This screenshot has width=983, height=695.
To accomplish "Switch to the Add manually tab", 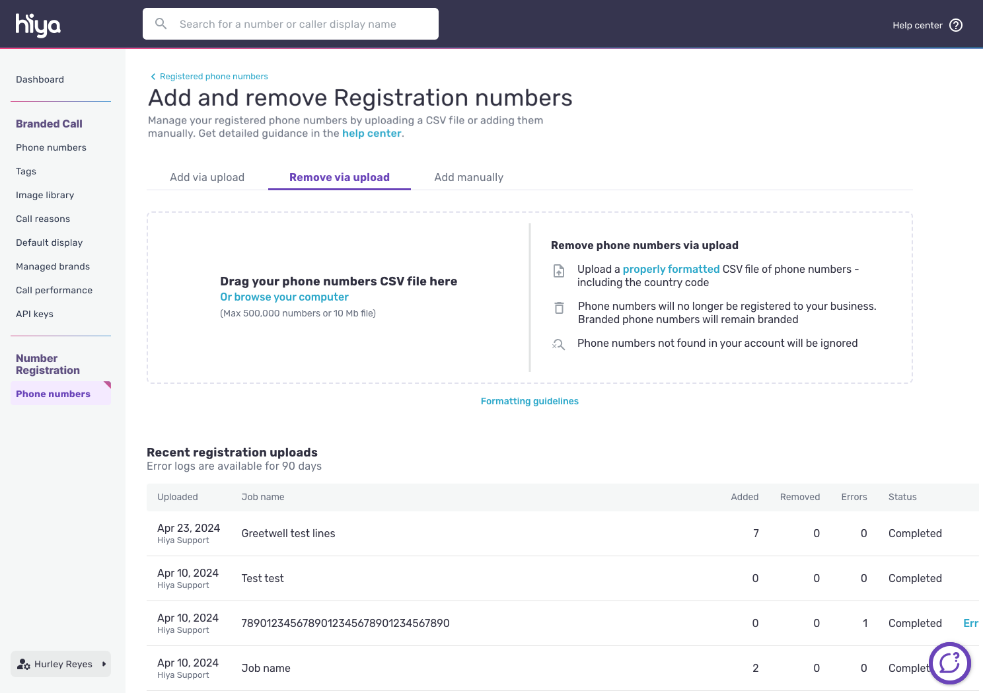I will (468, 177).
